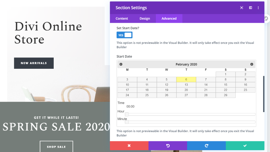Click the Hour slider handle
Image resolution: width=270 pixels, height=152 pixels.
(x=127, y=114)
